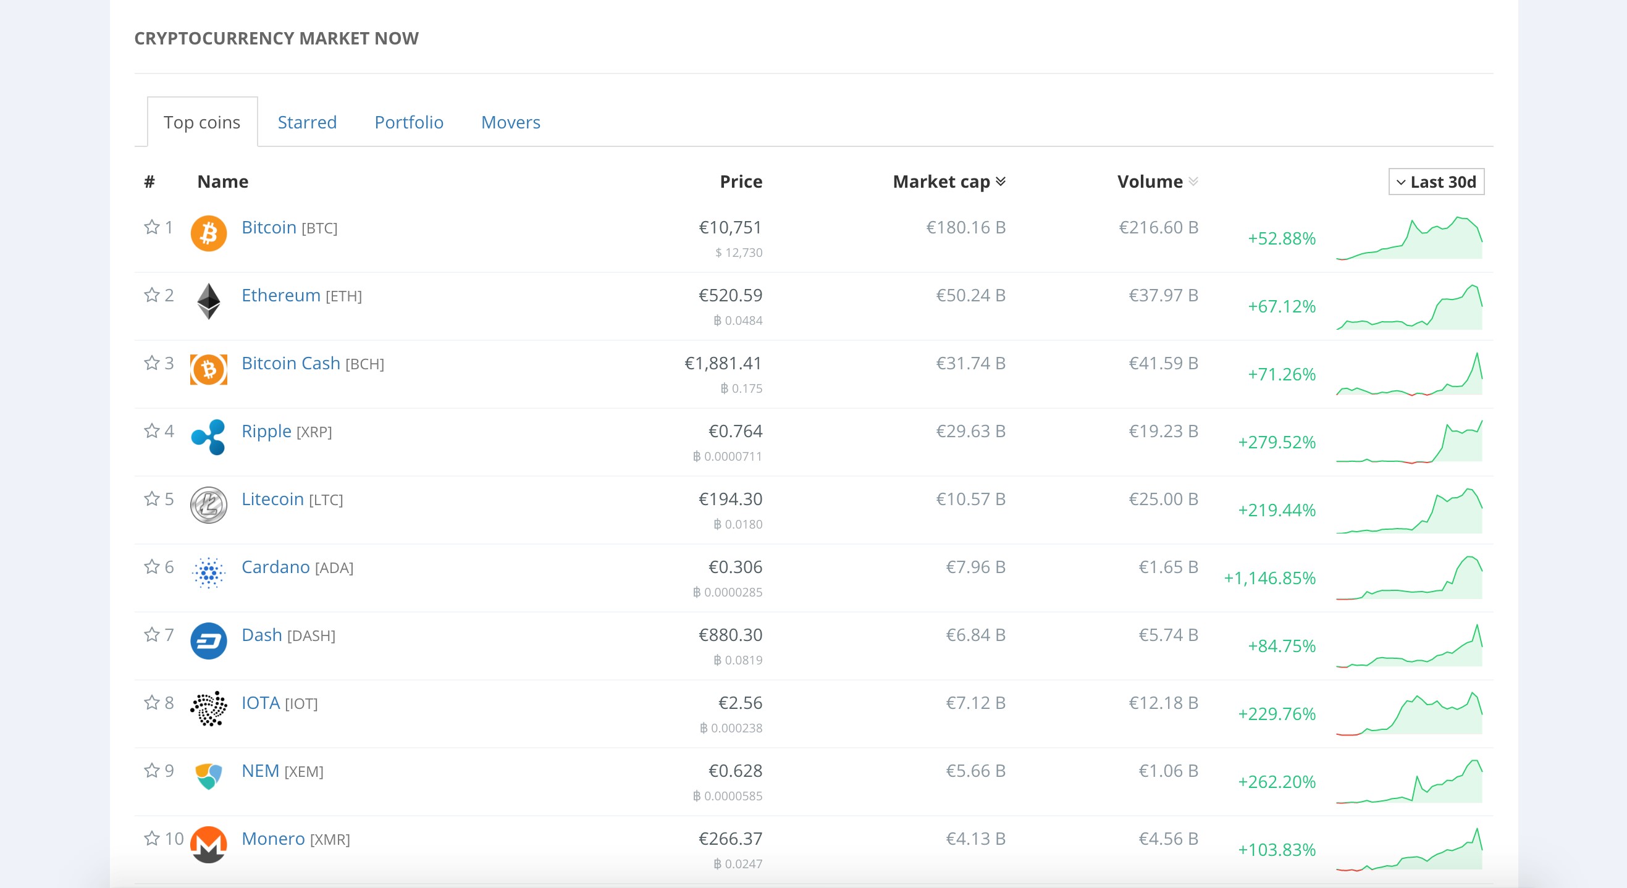Image resolution: width=1627 pixels, height=888 pixels.
Task: Star Ethereum as a favorite
Action: pos(151,295)
